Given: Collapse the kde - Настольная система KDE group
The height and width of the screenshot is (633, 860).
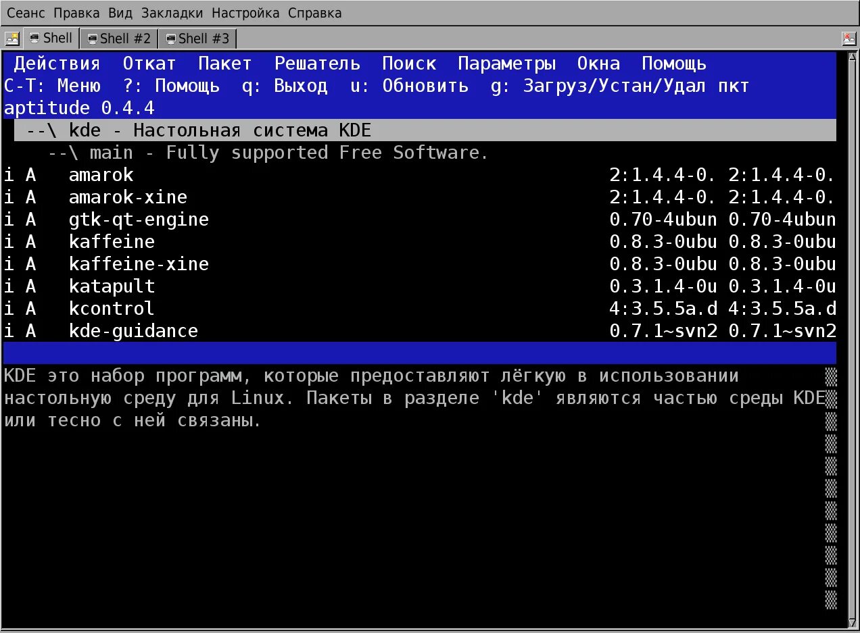Looking at the screenshot, I should pos(425,130).
